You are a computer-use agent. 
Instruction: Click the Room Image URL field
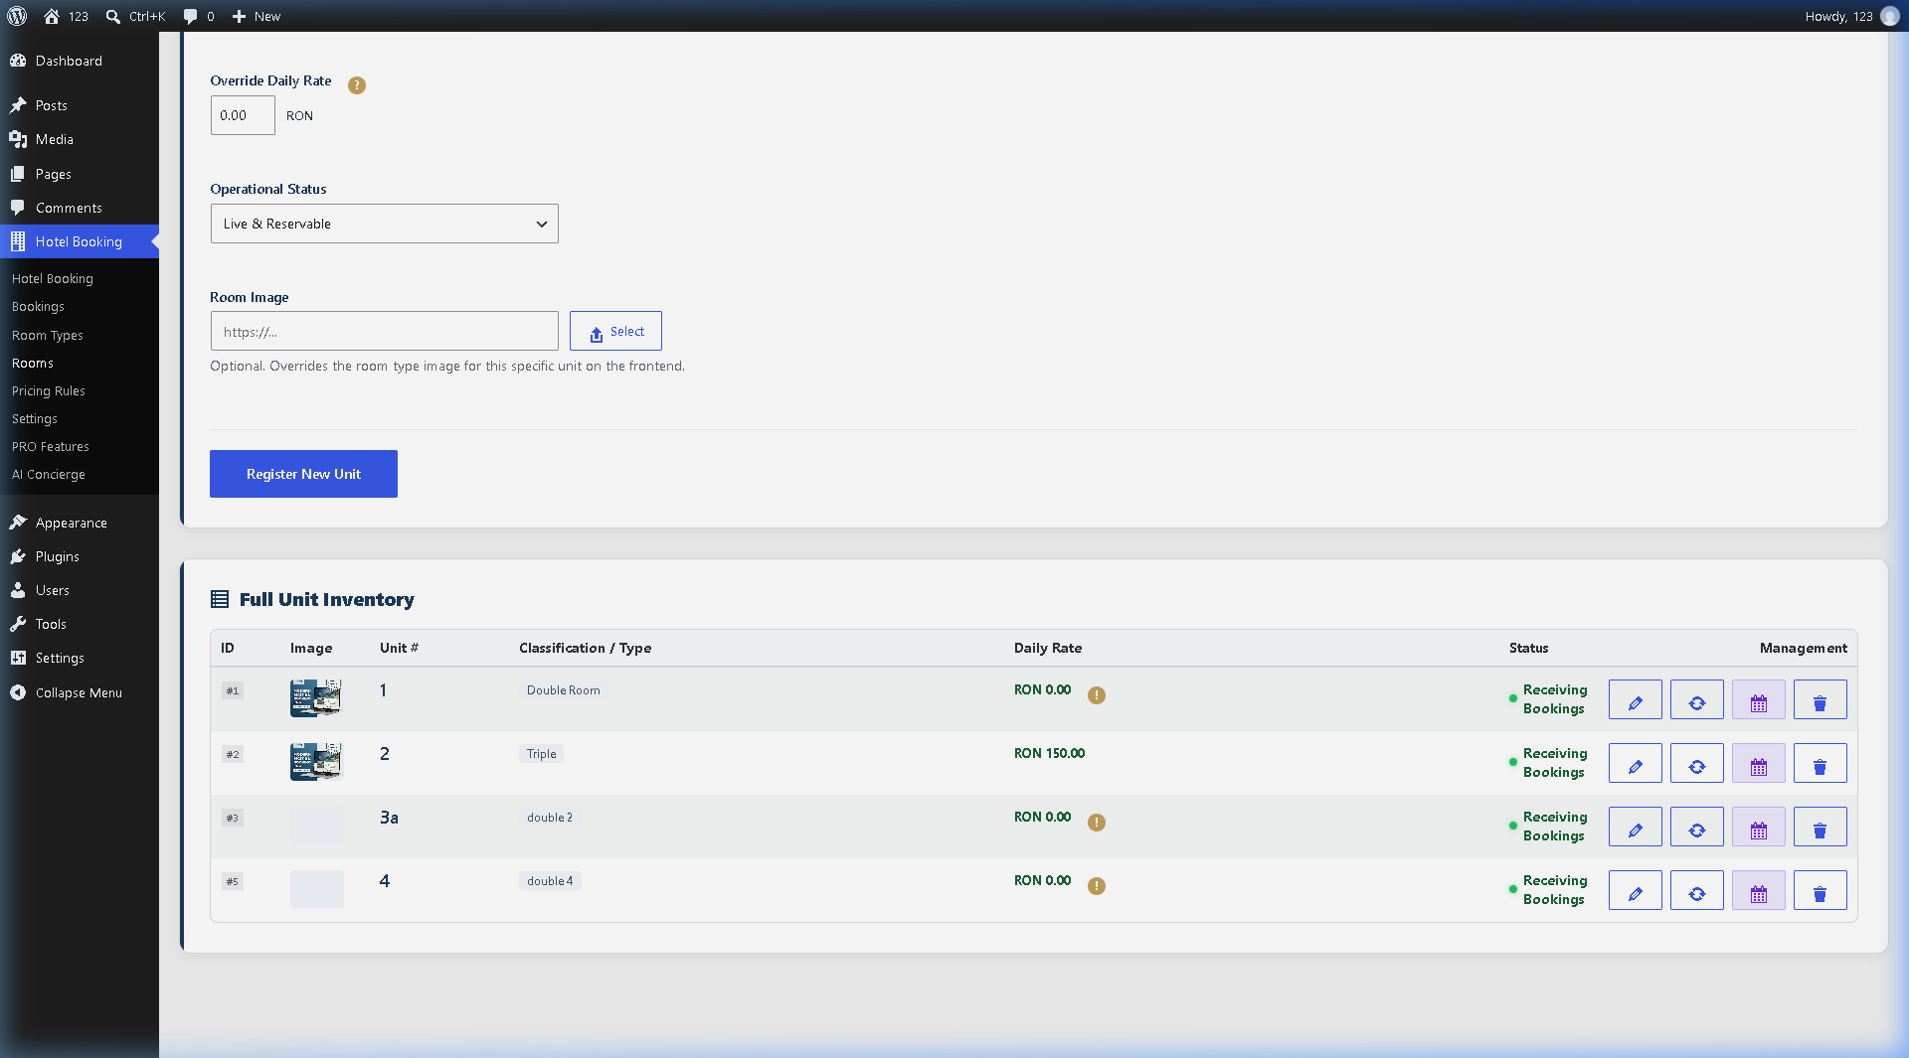(x=384, y=331)
